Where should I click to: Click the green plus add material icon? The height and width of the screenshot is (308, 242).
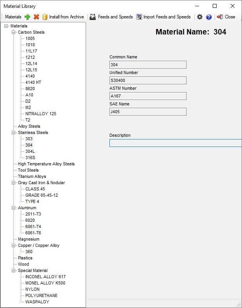[x=27, y=17]
